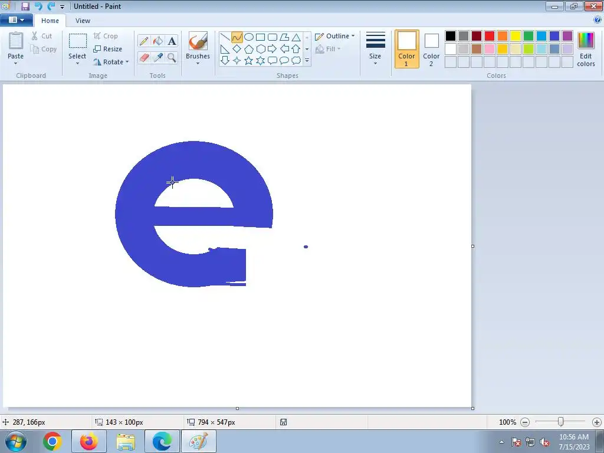Select the Polygon shape

[284, 37]
